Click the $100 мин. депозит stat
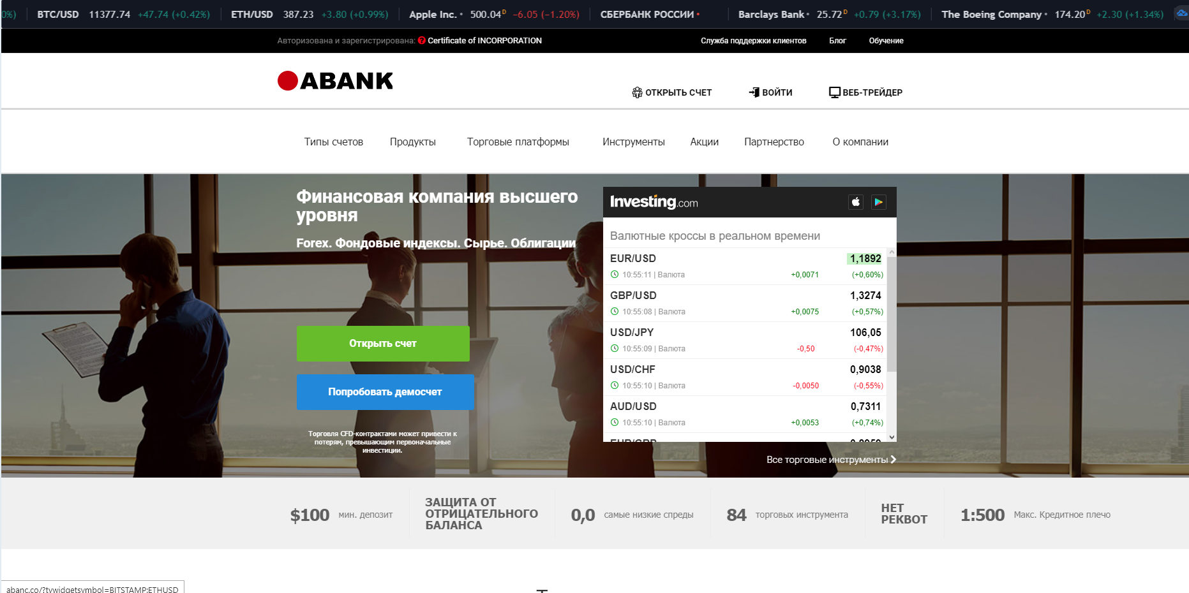Image resolution: width=1189 pixels, height=593 pixels. [341, 515]
